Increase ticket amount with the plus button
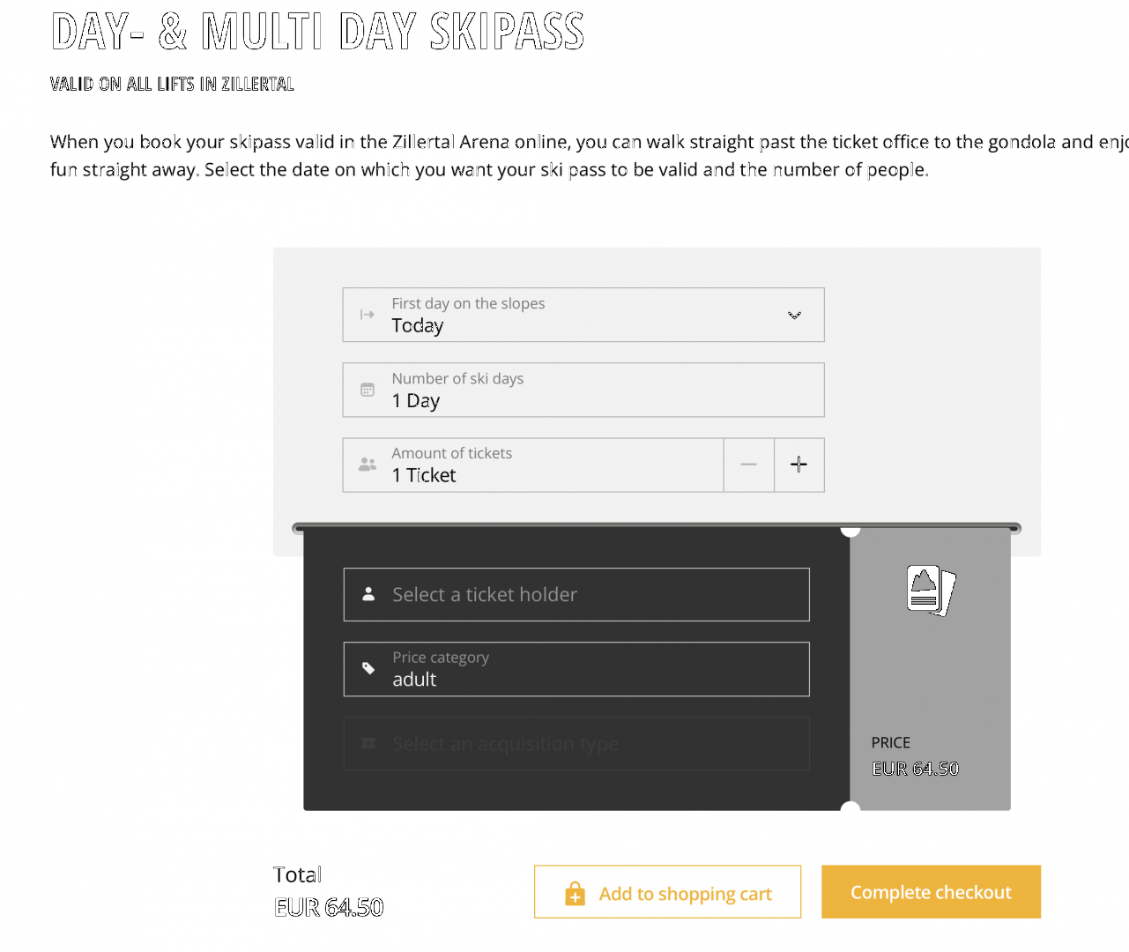 pos(799,465)
